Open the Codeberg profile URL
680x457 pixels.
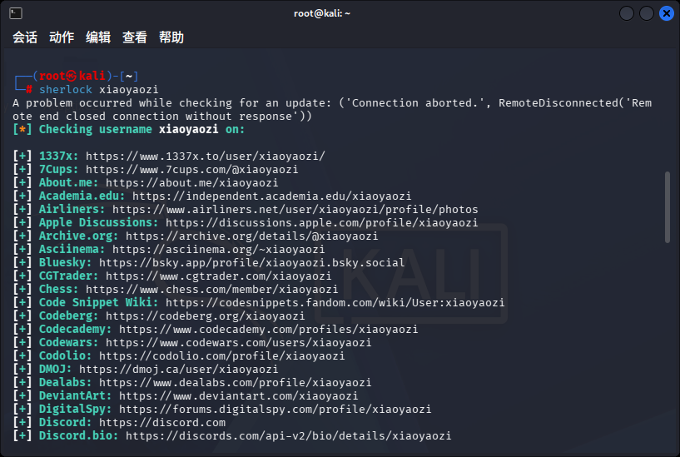coord(205,316)
